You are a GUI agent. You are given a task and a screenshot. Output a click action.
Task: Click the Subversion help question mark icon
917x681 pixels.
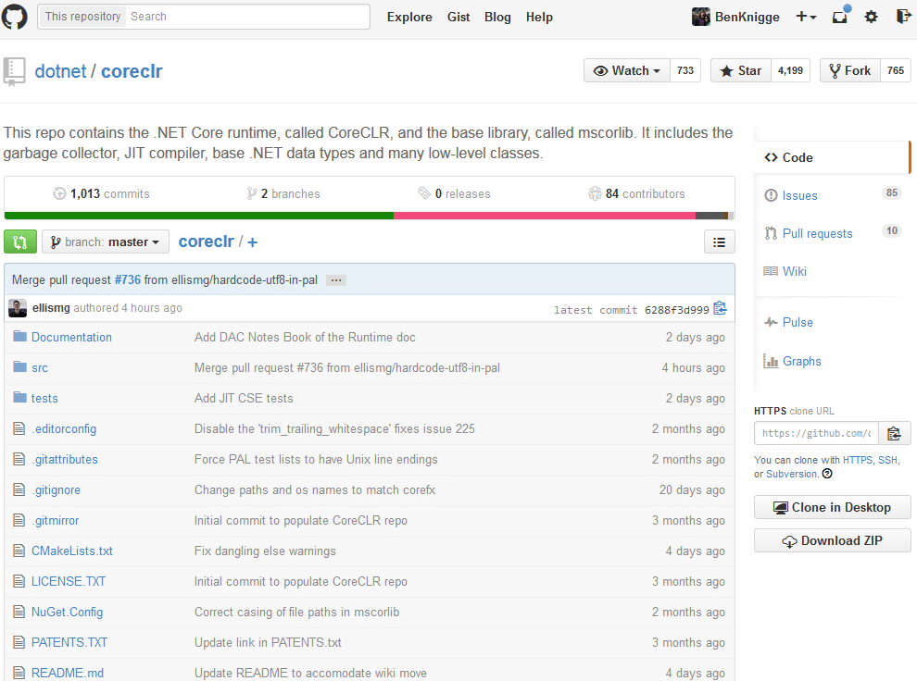tap(824, 473)
